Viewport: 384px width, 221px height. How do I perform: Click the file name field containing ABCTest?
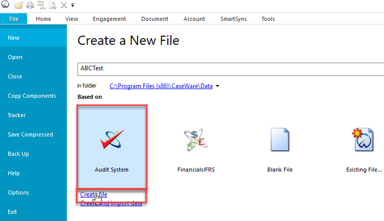click(x=231, y=69)
